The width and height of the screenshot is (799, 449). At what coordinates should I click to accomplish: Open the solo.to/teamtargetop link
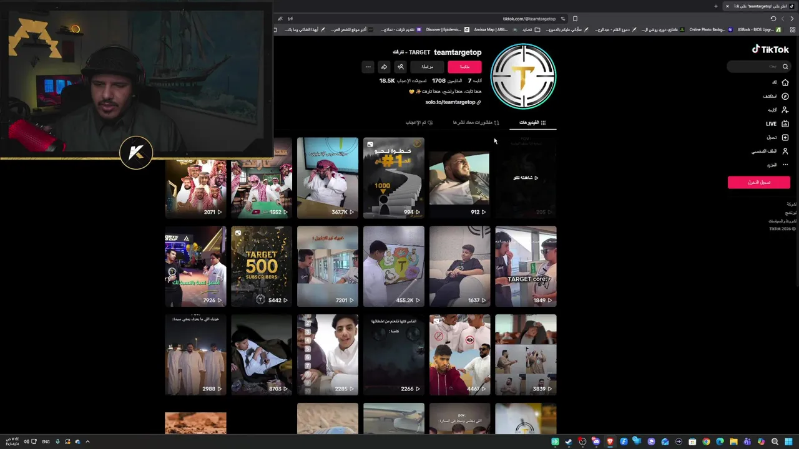point(453,102)
